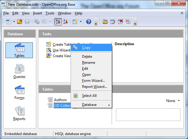Select Queries in the Database pane

pyautogui.click(x=19, y=71)
